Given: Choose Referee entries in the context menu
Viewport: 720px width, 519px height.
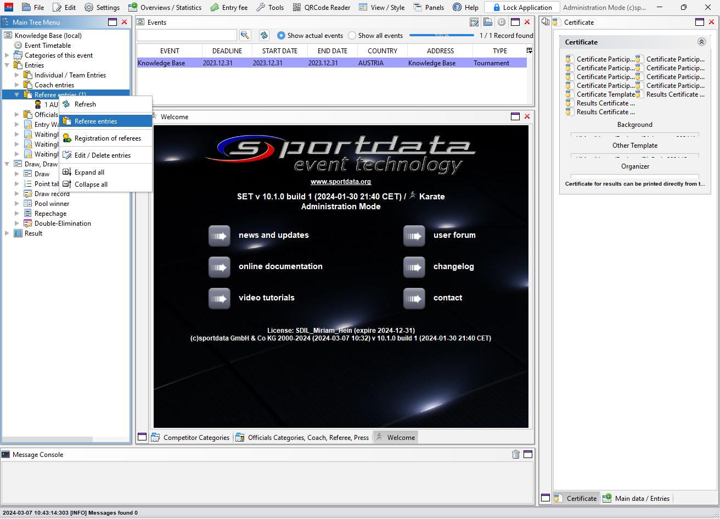Looking at the screenshot, I should [x=105, y=121].
